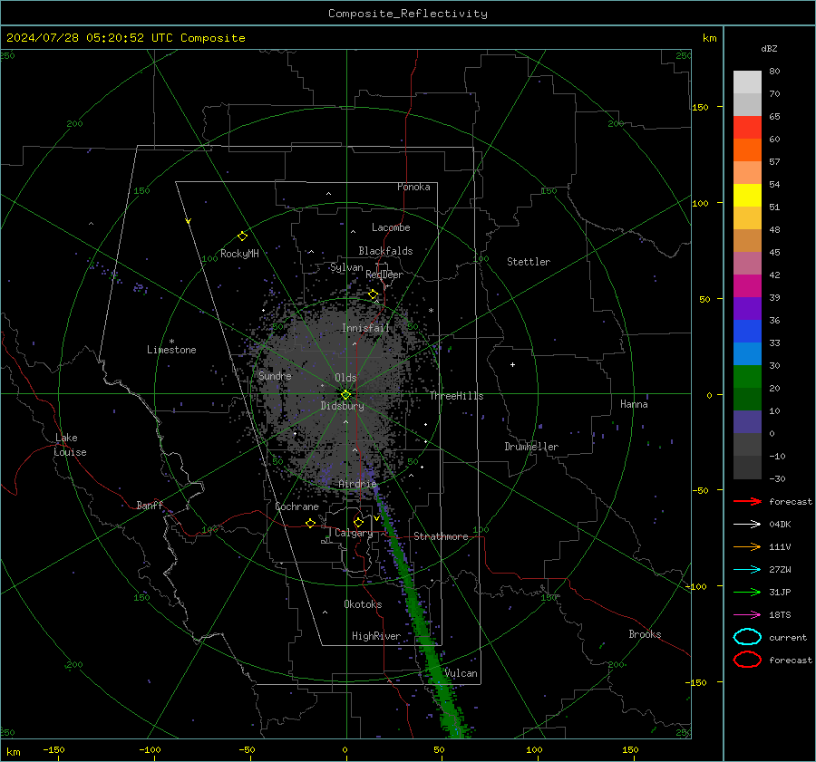Image resolution: width=816 pixels, height=762 pixels.
Task: Click the Banff label
Action: click(150, 505)
